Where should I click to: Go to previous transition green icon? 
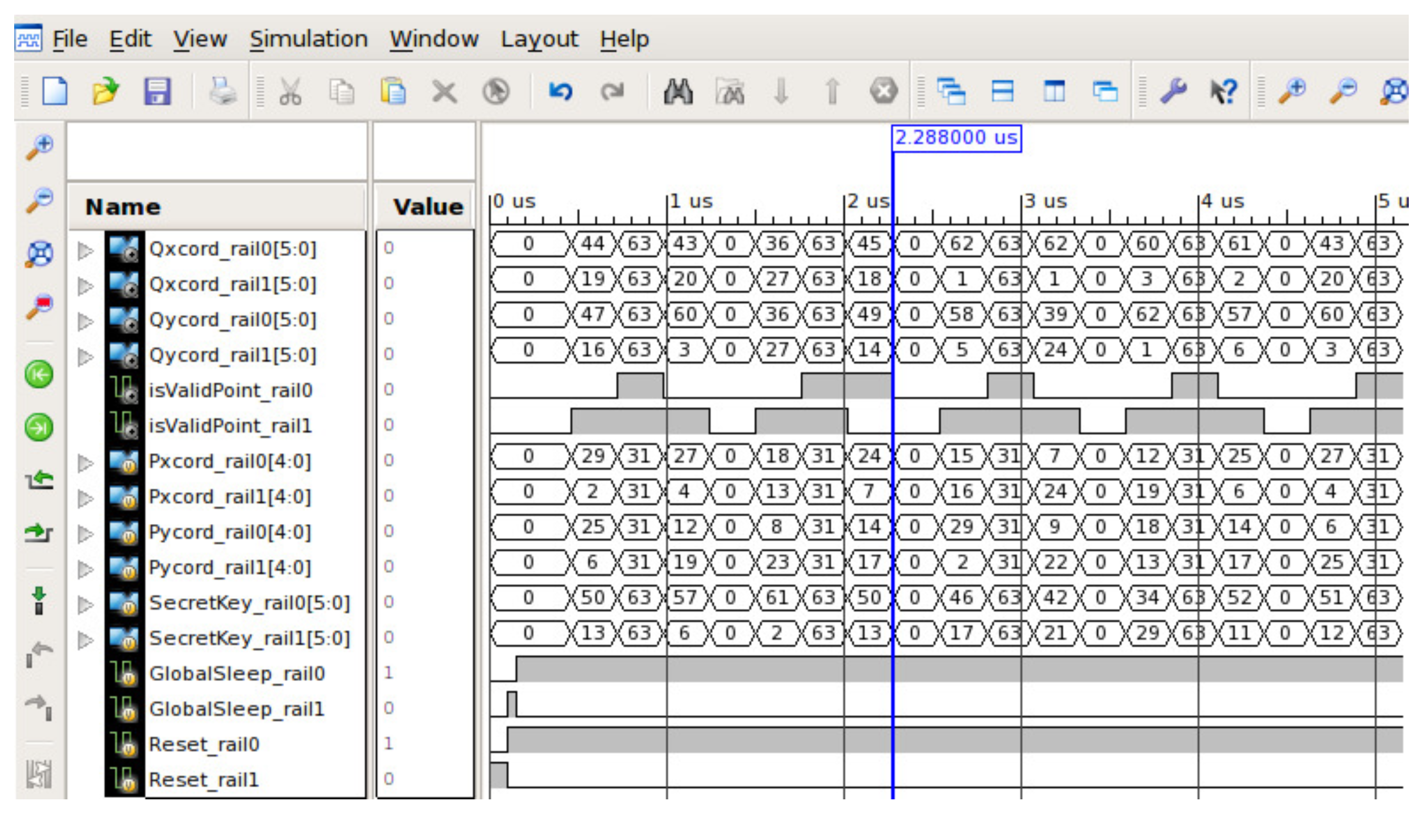coord(39,374)
